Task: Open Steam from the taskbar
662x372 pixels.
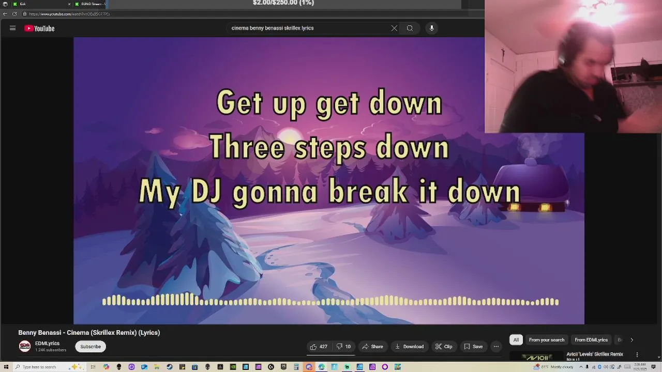Action: (169, 367)
